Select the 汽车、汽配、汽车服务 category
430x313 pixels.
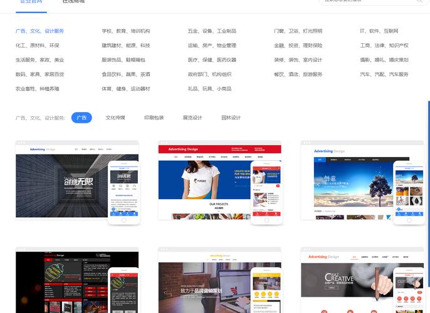point(384,74)
